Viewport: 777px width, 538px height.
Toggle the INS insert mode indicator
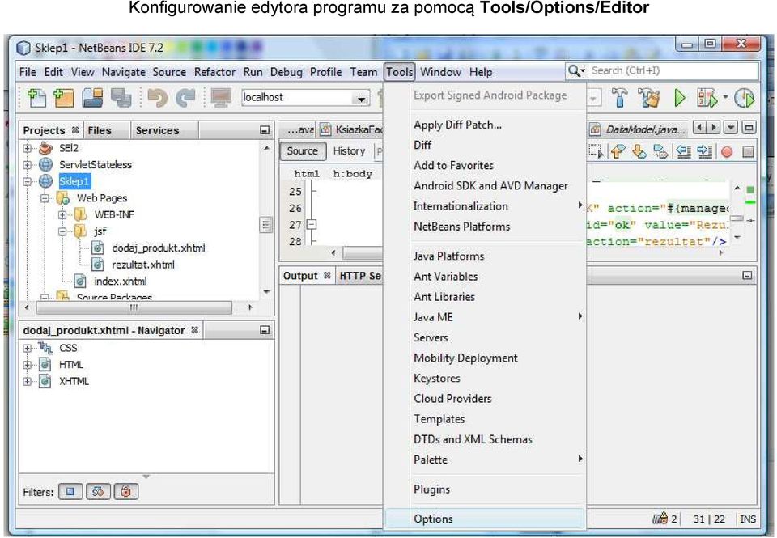748,519
